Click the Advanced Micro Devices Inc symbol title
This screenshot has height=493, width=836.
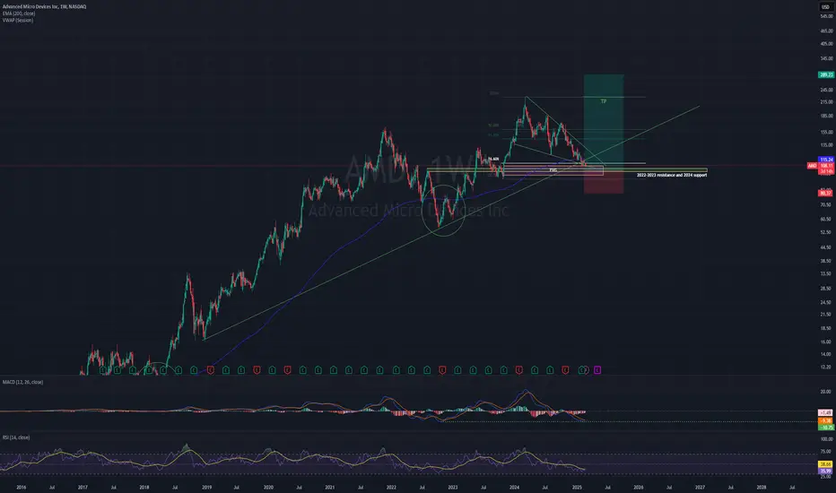point(44,6)
